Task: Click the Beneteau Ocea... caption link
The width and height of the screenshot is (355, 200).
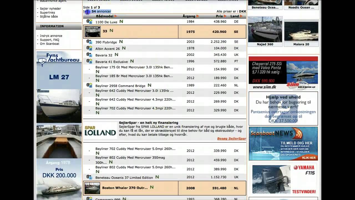Action: [265, 7]
